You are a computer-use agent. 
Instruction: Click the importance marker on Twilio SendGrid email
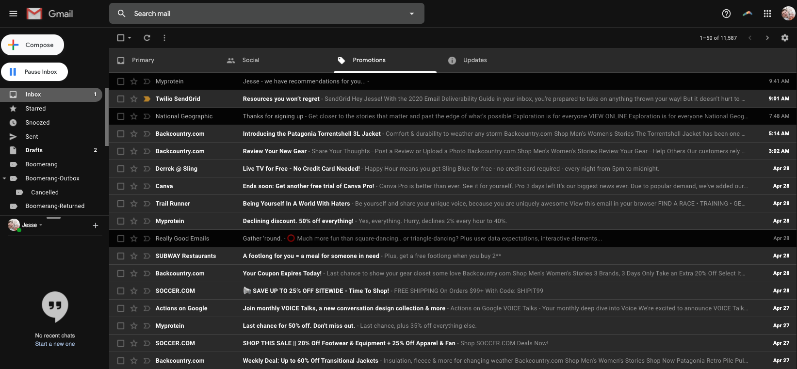pyautogui.click(x=147, y=99)
